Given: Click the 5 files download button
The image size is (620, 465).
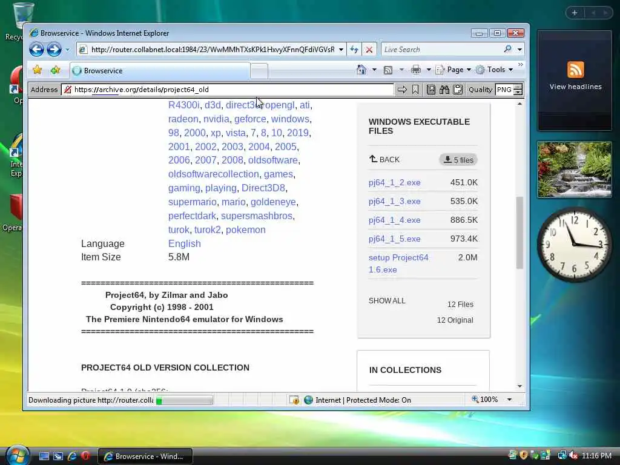Looking at the screenshot, I should [458, 160].
